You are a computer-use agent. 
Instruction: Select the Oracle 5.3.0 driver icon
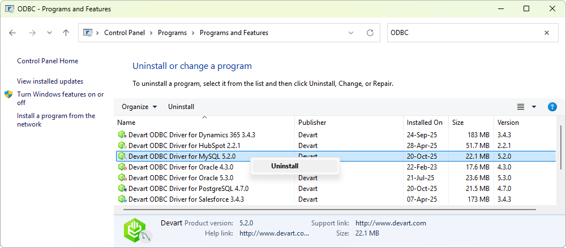click(x=122, y=178)
